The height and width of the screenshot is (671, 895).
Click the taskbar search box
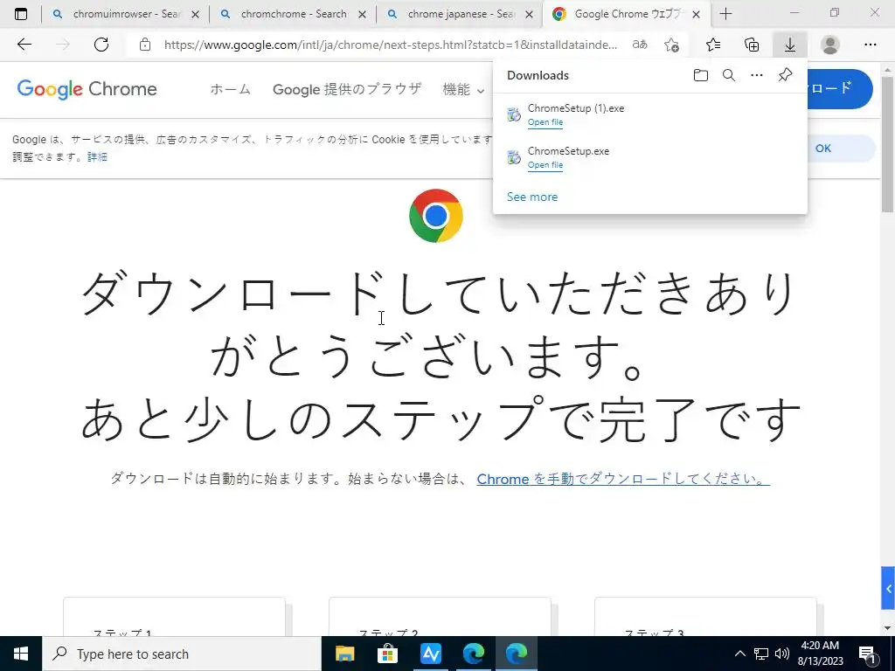(182, 654)
